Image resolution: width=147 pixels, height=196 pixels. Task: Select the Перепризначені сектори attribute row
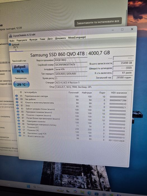(x=71, y=96)
